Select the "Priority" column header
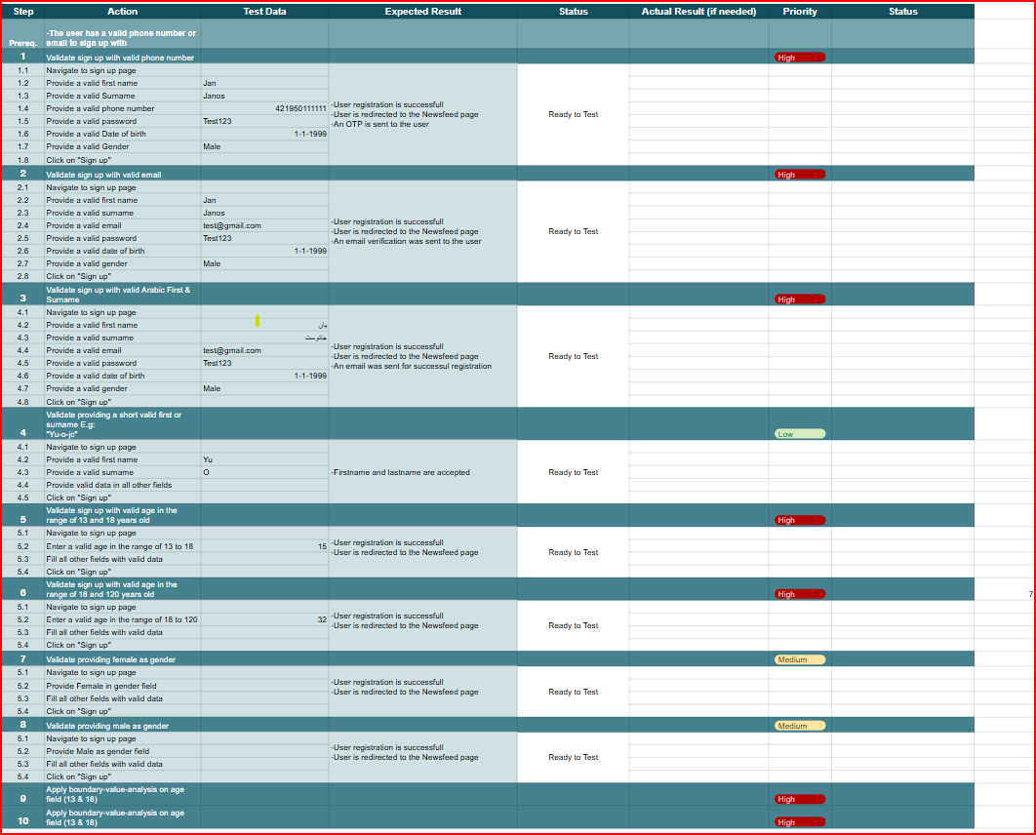 click(799, 12)
